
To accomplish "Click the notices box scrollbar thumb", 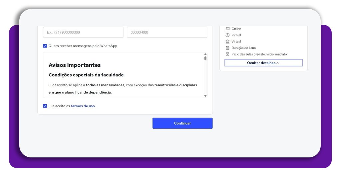I will point(205,58).
